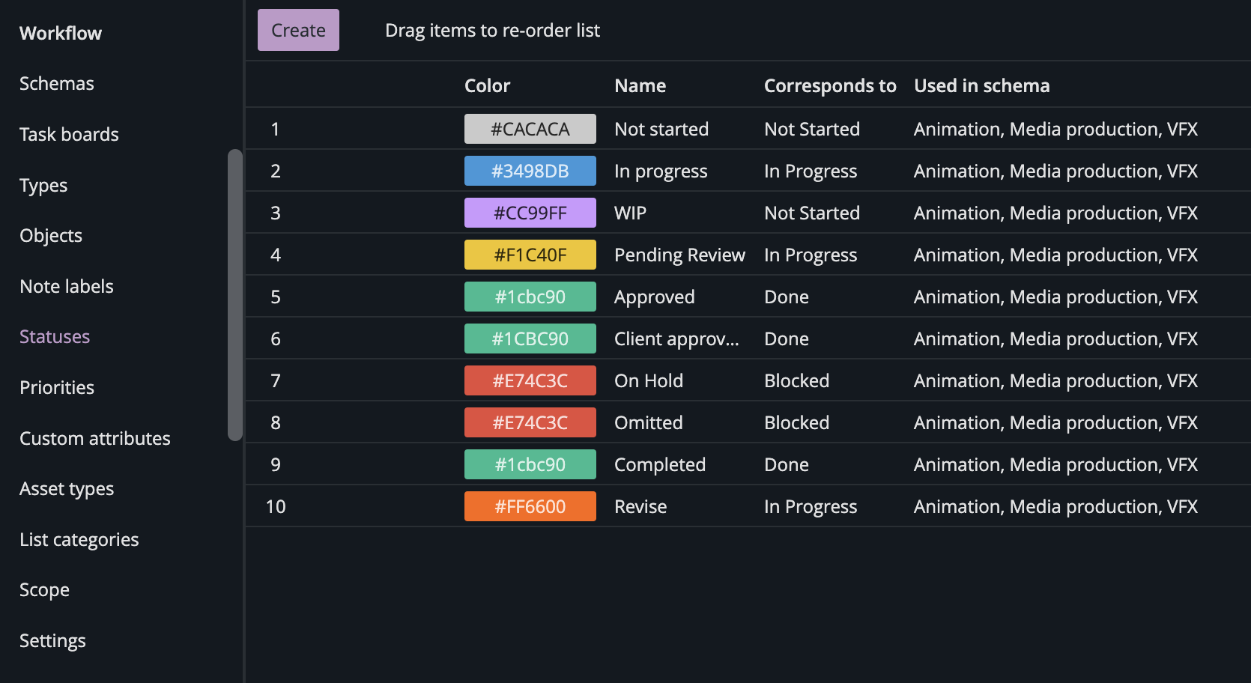Open Types settings page

[43, 185]
